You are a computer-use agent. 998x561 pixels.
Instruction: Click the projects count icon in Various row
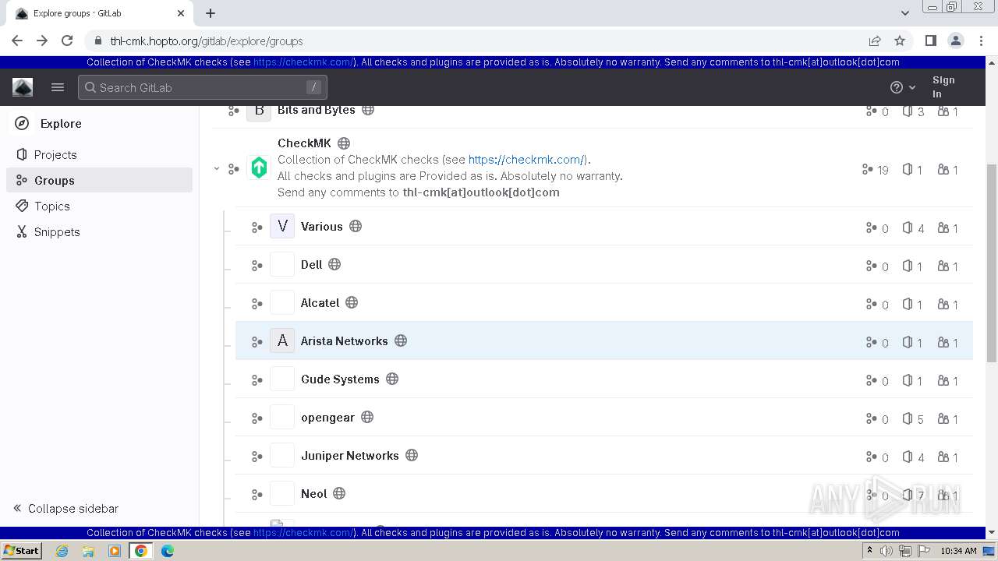(x=908, y=228)
